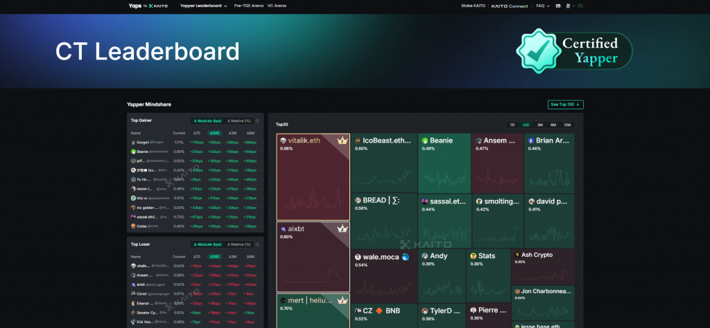The height and width of the screenshot is (328, 710).
Task: Expand the FAQ dropdown
Action: [543, 6]
